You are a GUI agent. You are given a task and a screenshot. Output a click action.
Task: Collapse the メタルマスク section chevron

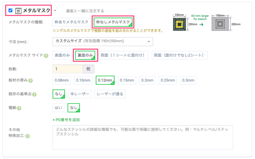click(x=55, y=11)
